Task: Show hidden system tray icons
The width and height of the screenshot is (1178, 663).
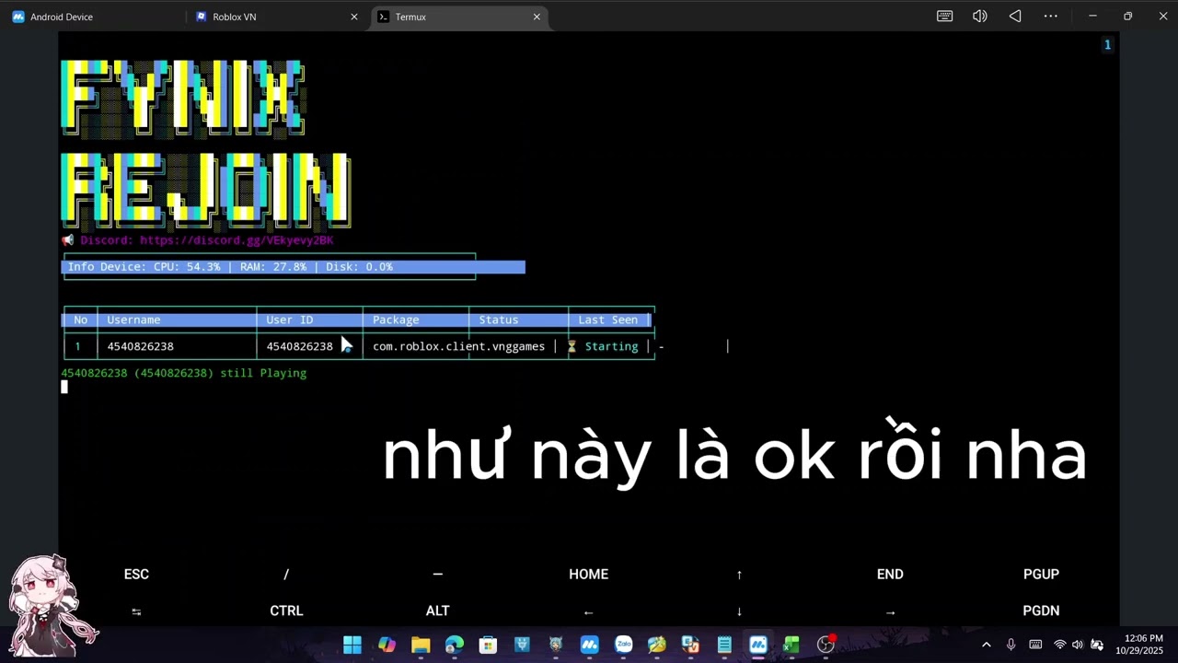Action: 986,645
